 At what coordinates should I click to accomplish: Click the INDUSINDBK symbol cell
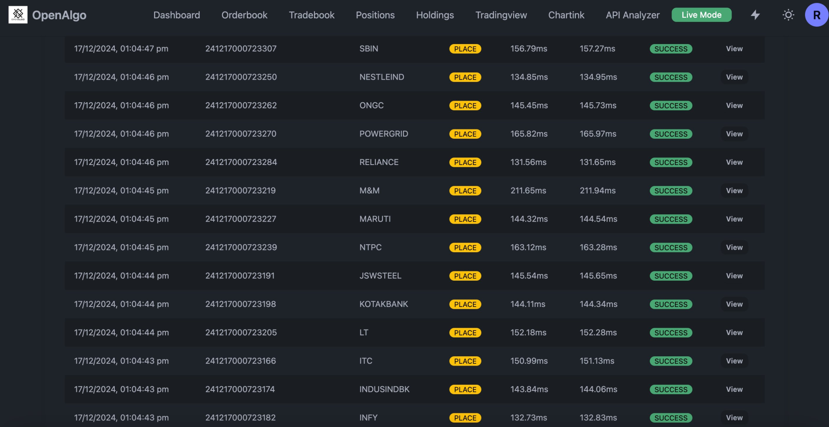(x=384, y=389)
